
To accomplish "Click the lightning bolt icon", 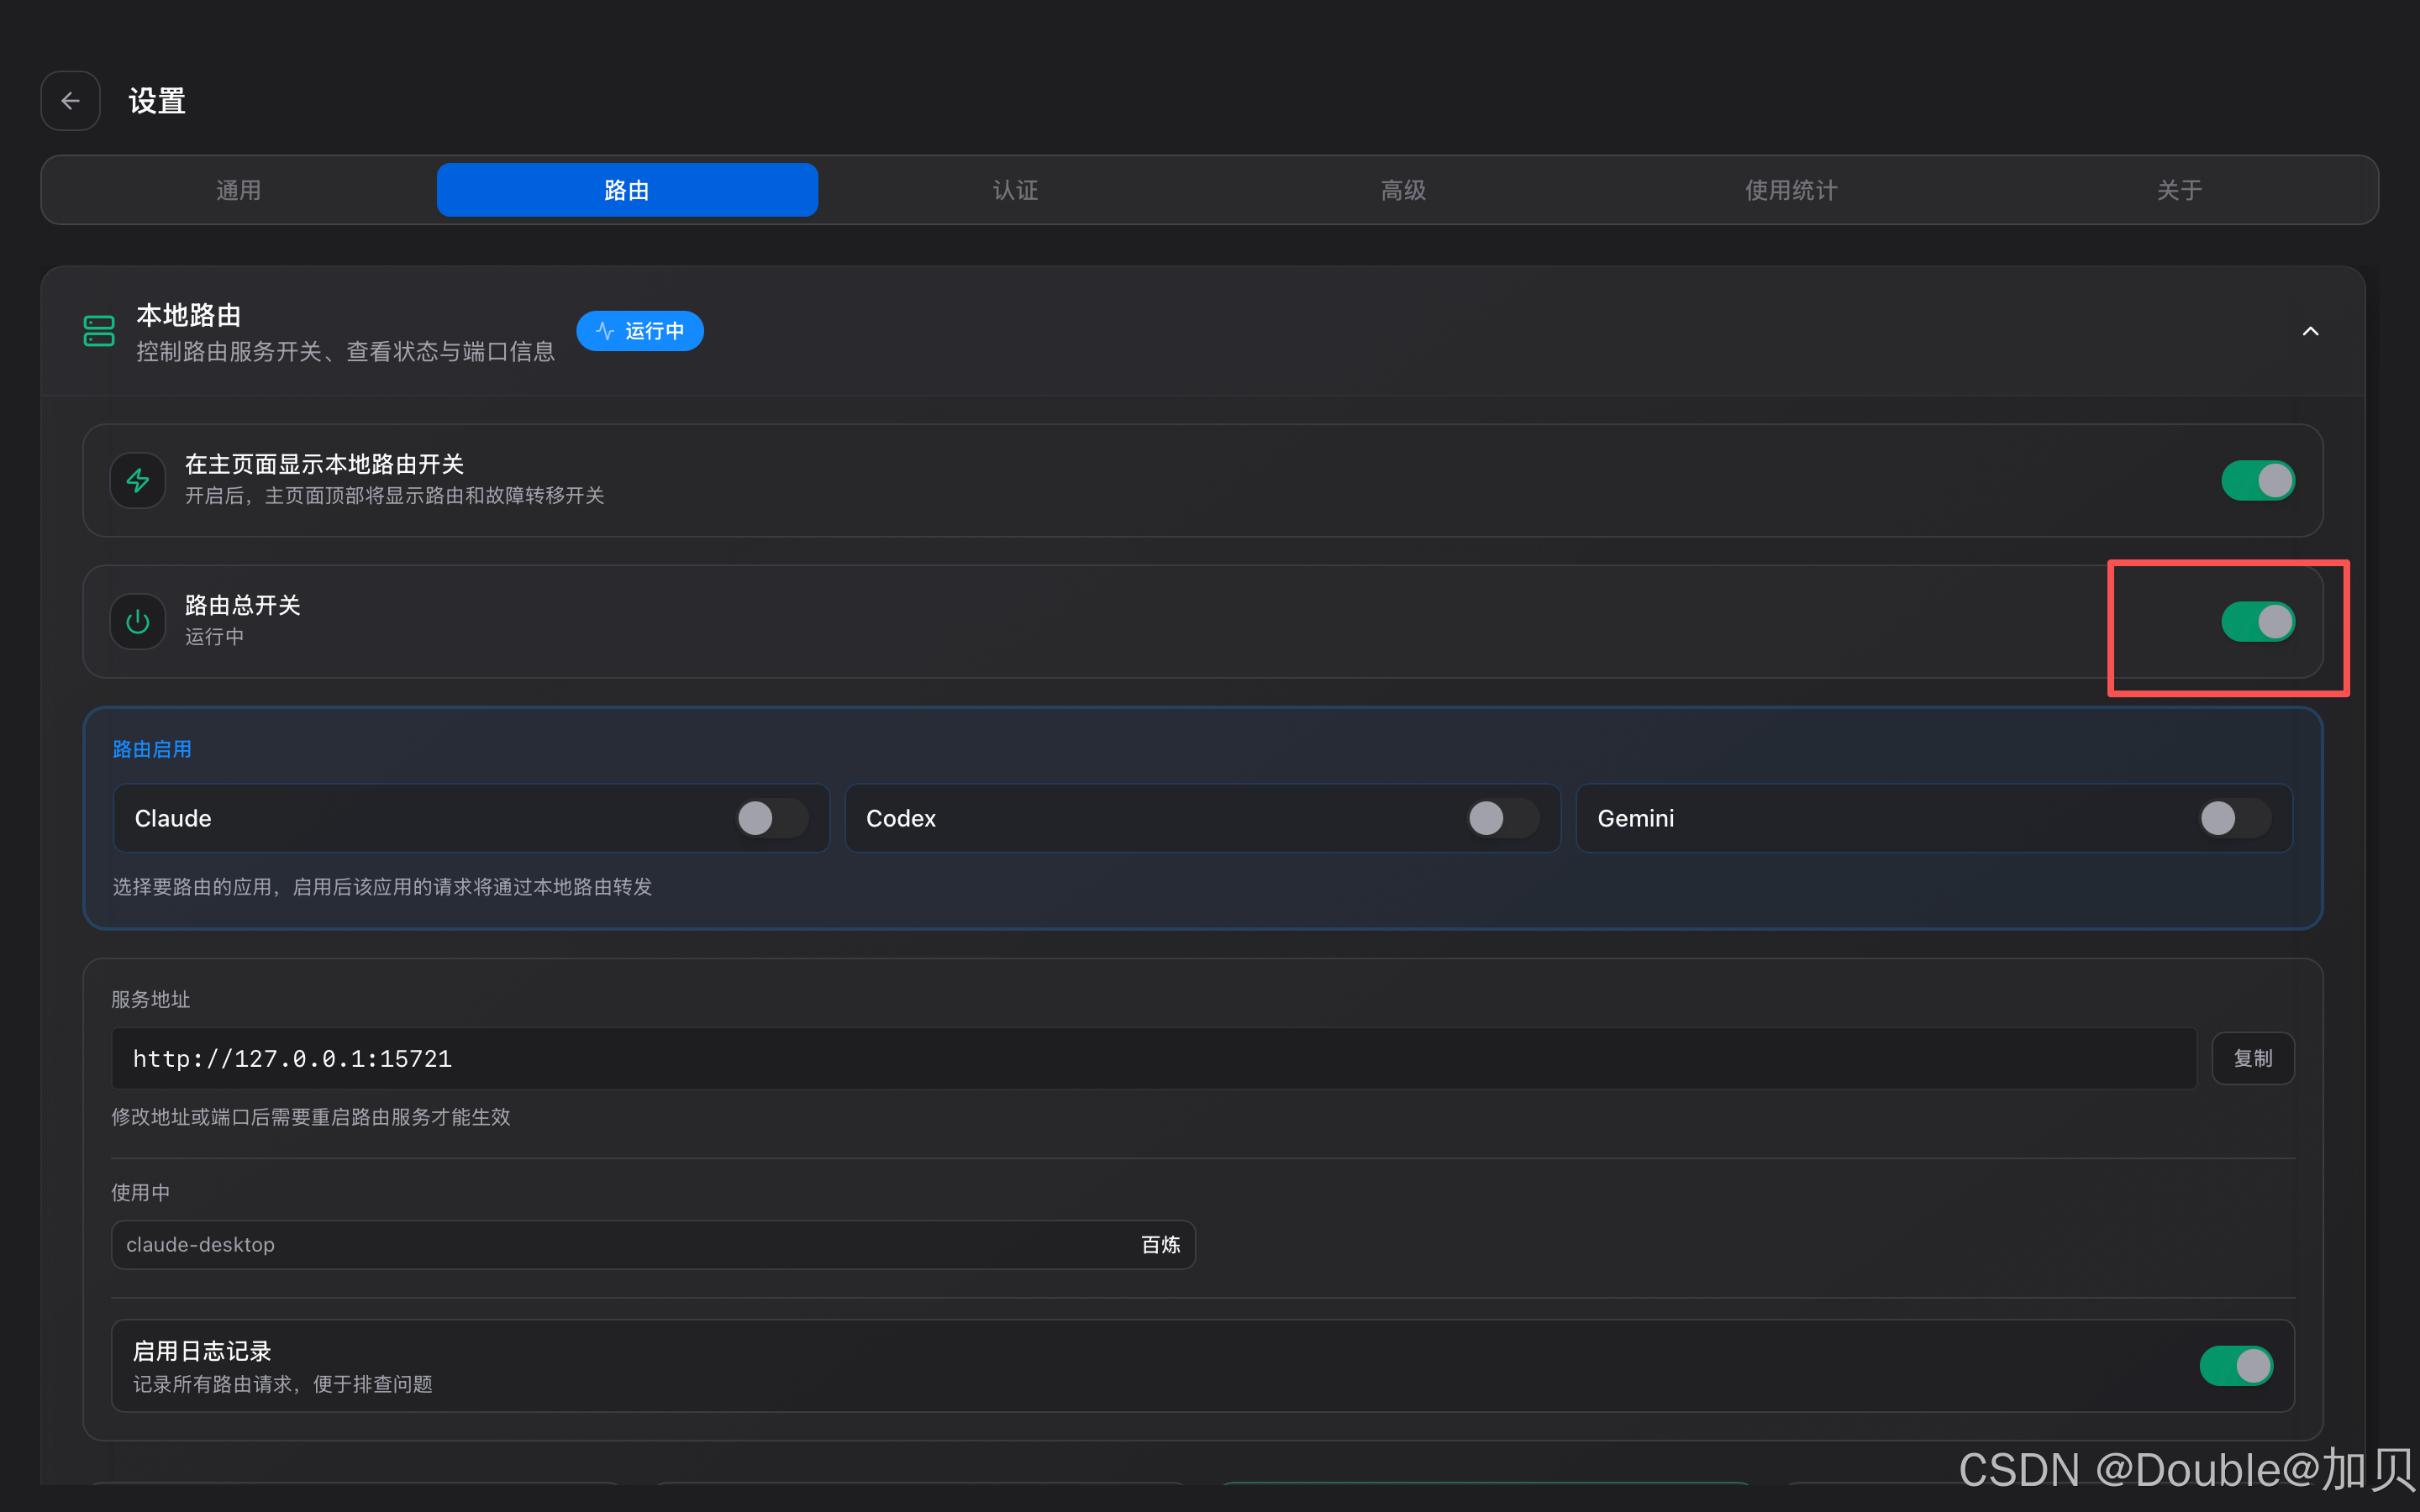I will click(138, 481).
